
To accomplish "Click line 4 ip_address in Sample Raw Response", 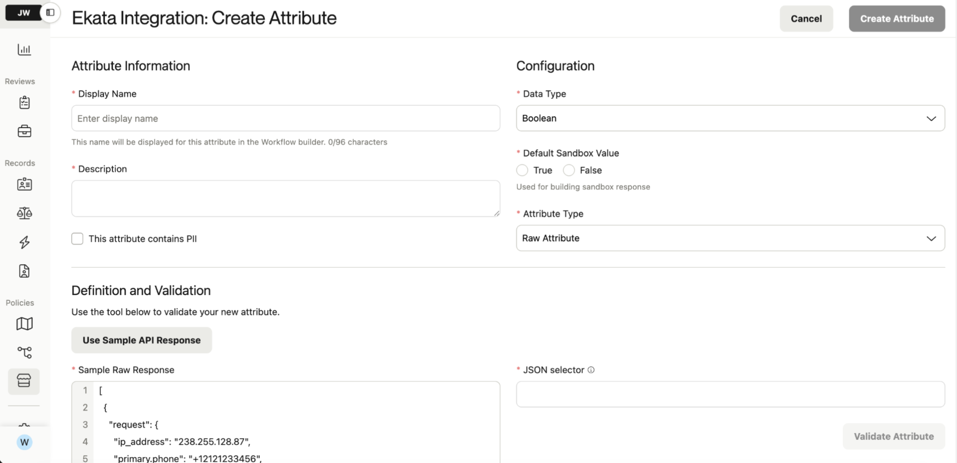I will point(182,442).
